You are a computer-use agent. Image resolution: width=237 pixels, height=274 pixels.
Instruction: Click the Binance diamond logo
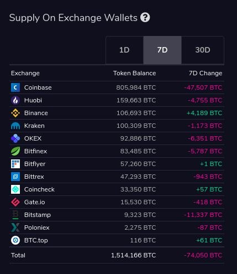click(x=15, y=113)
